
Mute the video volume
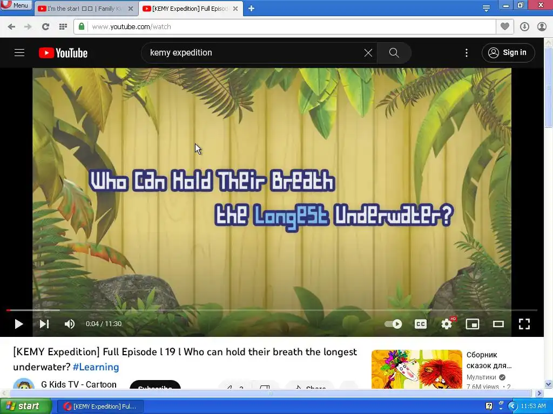(70, 324)
